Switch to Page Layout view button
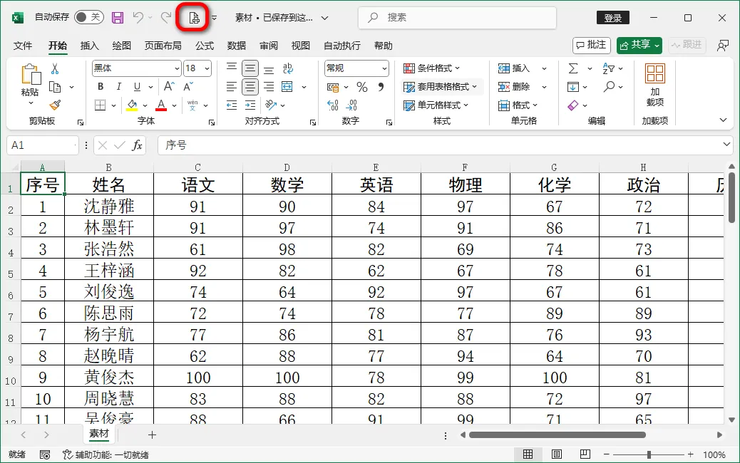This screenshot has height=463, width=740. pos(557,454)
